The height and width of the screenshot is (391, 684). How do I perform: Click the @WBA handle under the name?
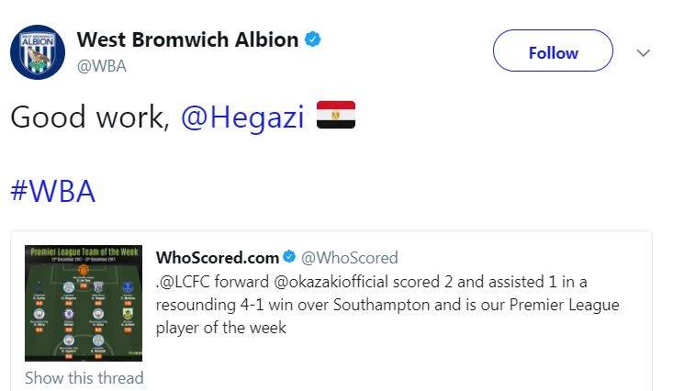point(101,66)
